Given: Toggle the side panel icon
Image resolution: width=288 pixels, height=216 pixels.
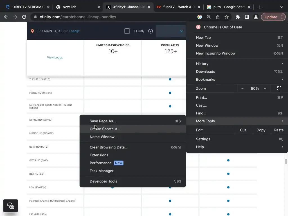Looking at the screenshot, I should pos(247,17).
